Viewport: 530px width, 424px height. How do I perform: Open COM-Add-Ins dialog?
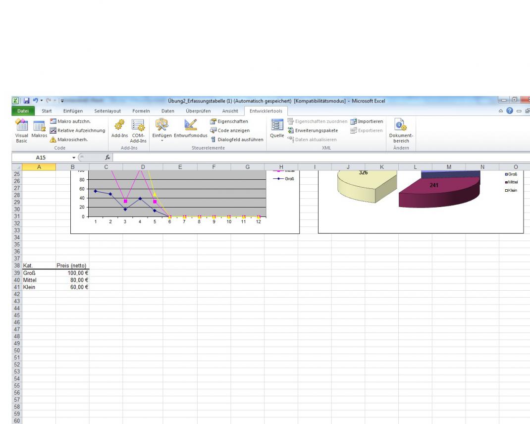pos(138,130)
